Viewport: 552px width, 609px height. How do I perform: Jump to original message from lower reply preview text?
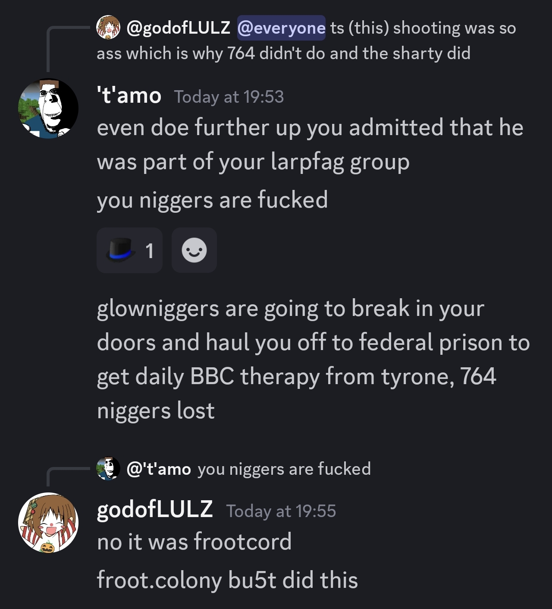(284, 469)
